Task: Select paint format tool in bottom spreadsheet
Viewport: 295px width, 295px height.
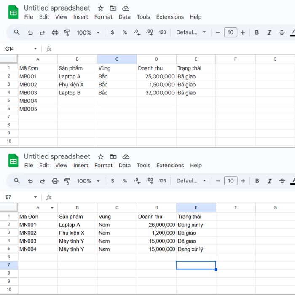Action: [x=67, y=181]
